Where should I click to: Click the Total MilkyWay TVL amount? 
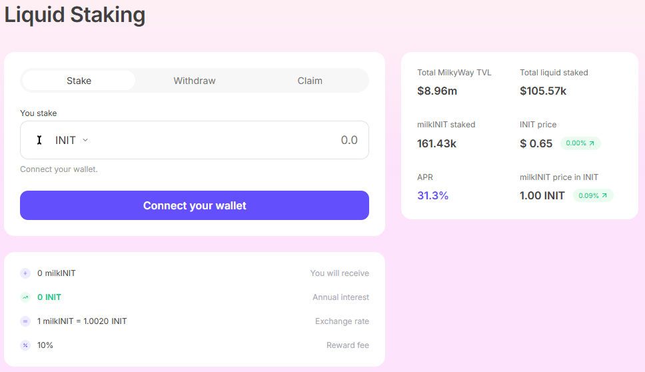tap(437, 91)
